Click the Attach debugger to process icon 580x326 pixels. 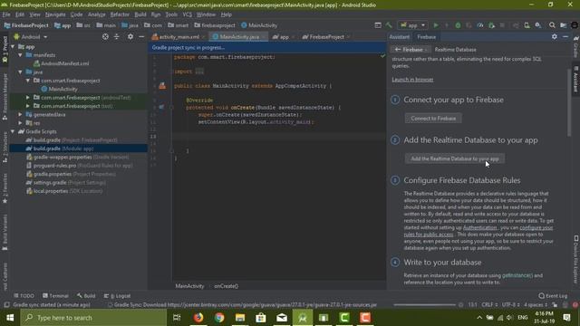pos(491,25)
